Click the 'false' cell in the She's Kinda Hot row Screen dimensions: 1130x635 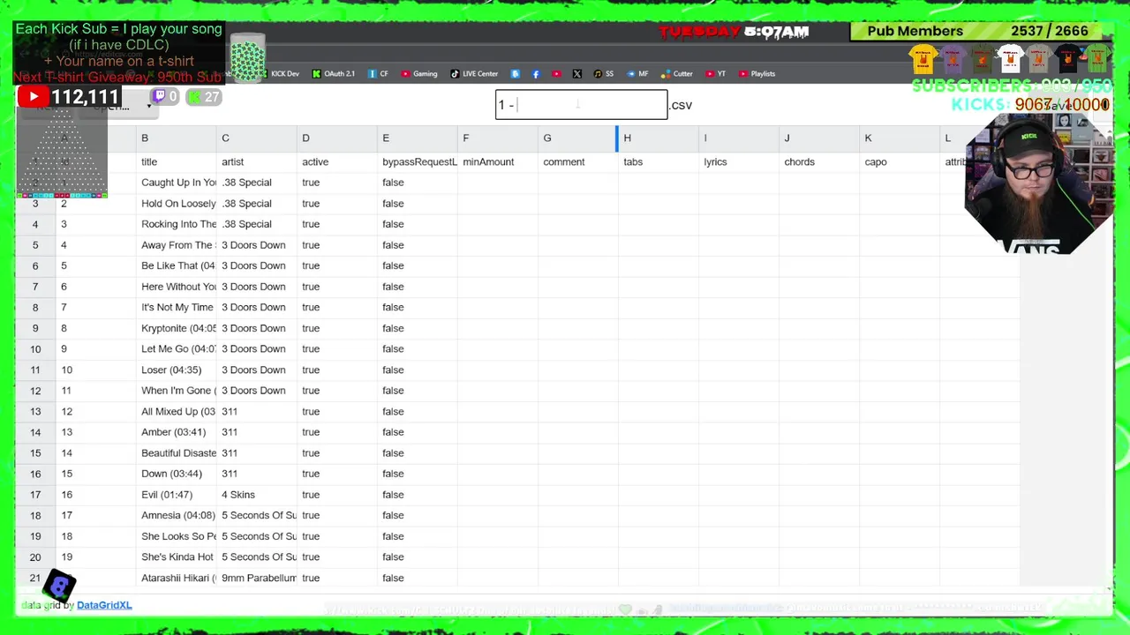pyautogui.click(x=418, y=557)
